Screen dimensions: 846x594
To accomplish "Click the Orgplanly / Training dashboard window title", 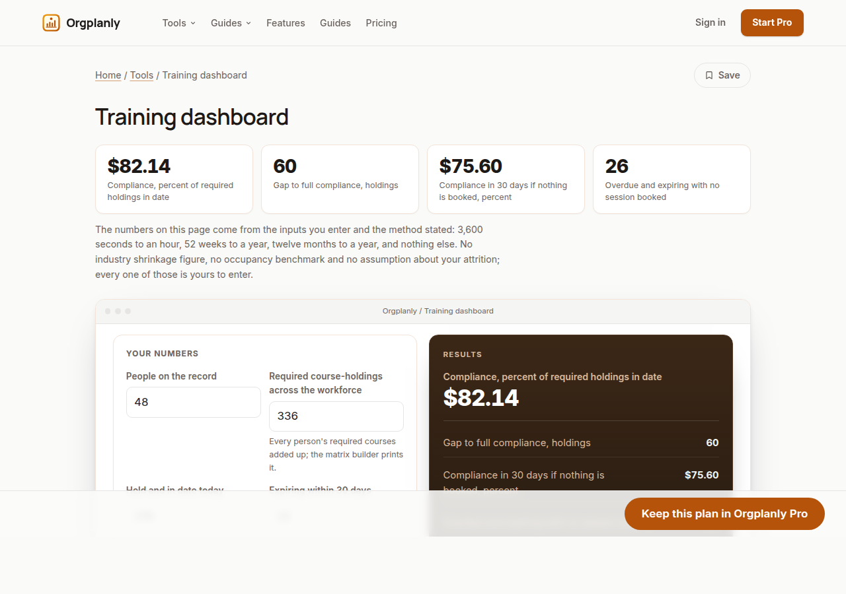I will [438, 311].
